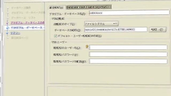Click the admin password confirmation field
Screen dimensions: 171x96
pos(128,61)
